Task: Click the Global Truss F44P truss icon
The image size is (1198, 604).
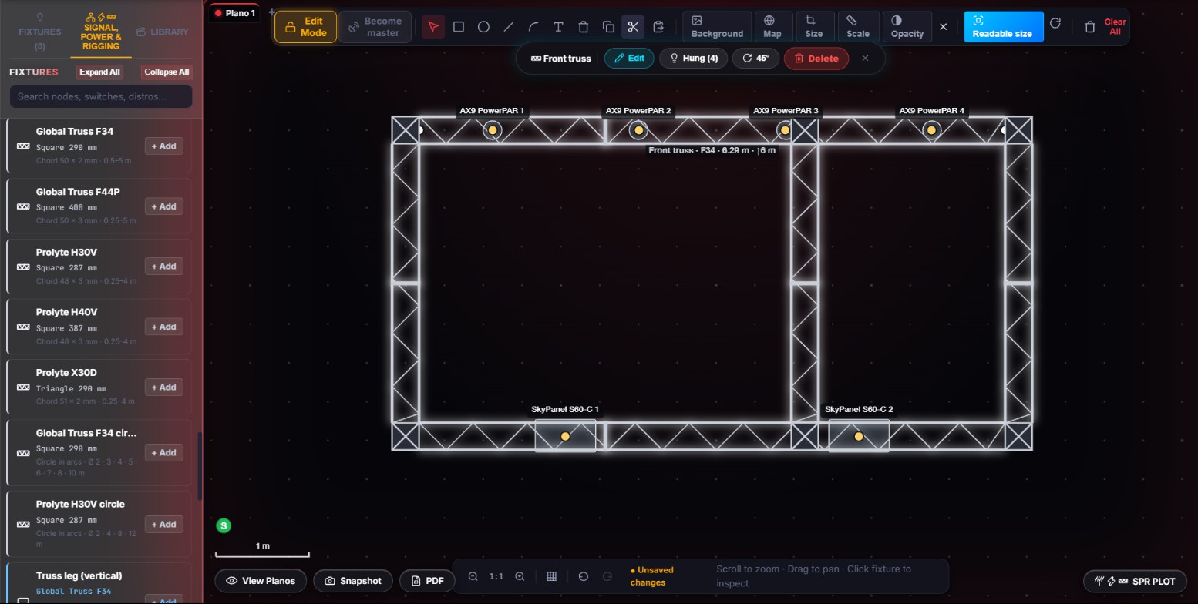Action: coord(23,206)
